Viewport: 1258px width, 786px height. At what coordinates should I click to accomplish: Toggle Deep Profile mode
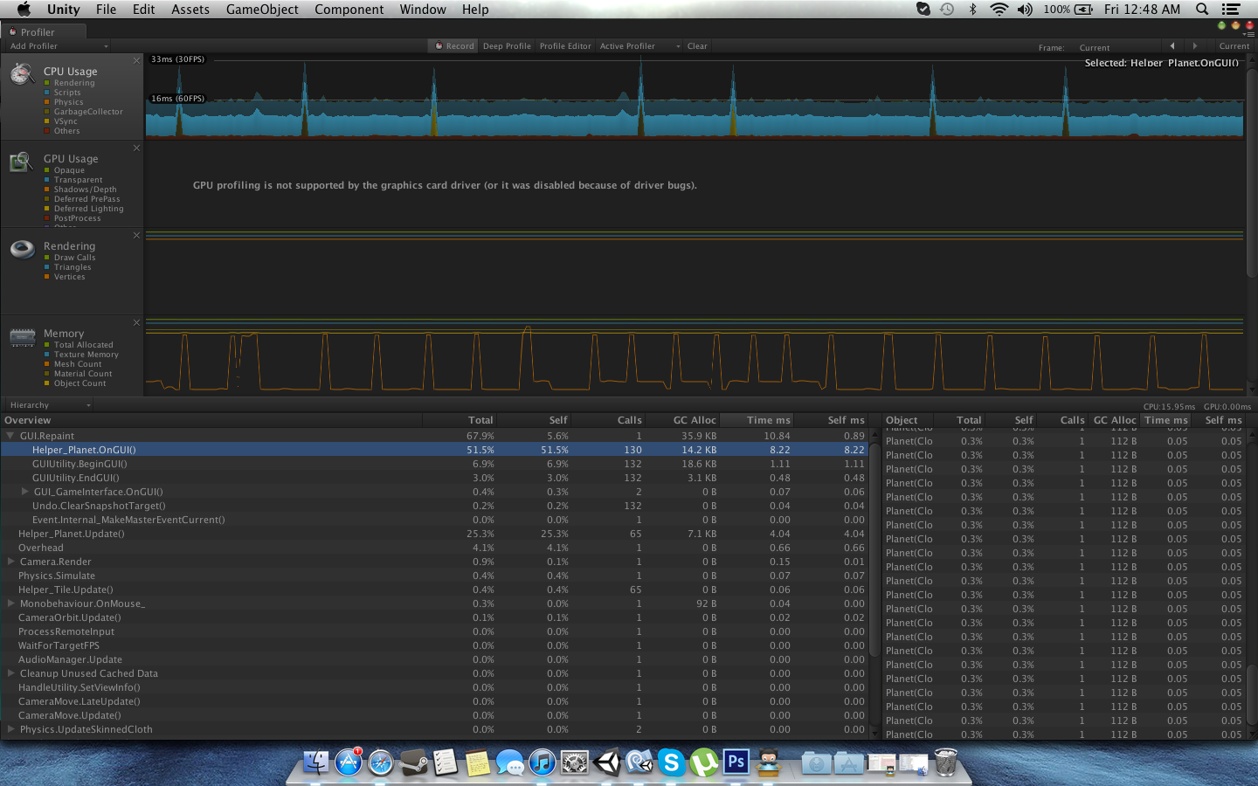[507, 46]
